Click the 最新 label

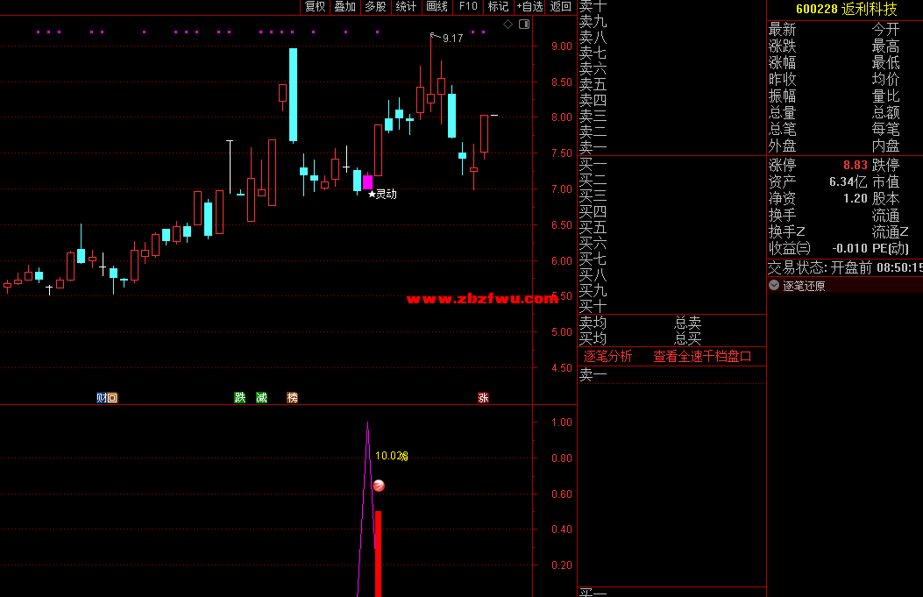point(782,30)
